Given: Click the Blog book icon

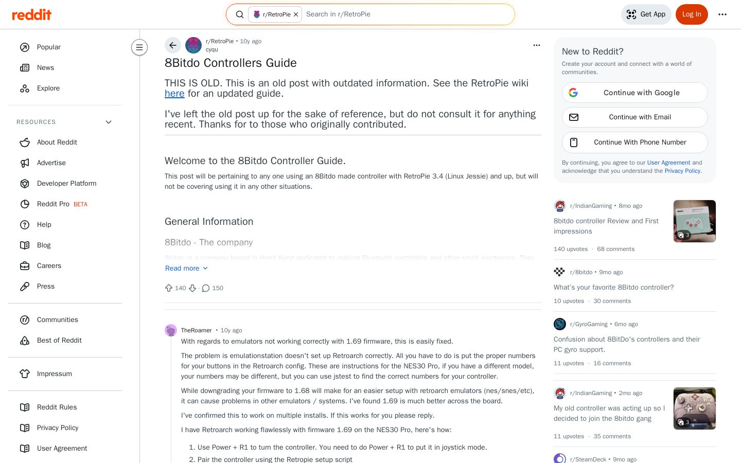Looking at the screenshot, I should coord(25,245).
